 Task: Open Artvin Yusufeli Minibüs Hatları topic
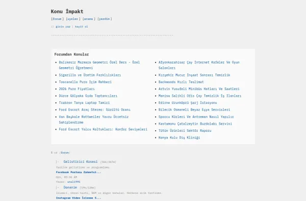(199, 89)
